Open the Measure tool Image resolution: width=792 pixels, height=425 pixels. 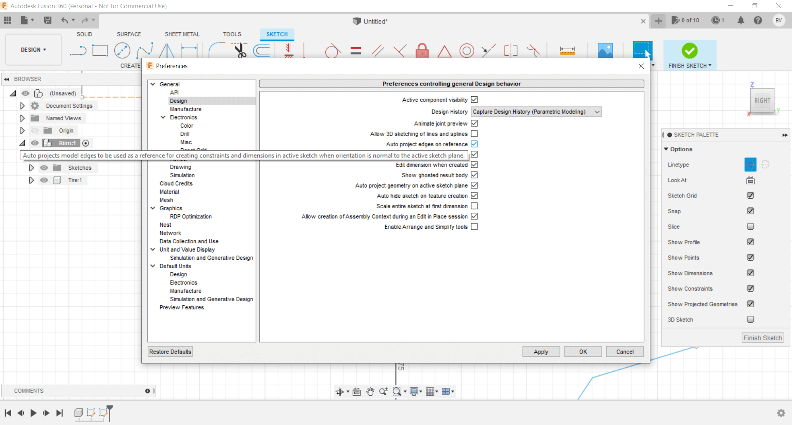tap(567, 51)
